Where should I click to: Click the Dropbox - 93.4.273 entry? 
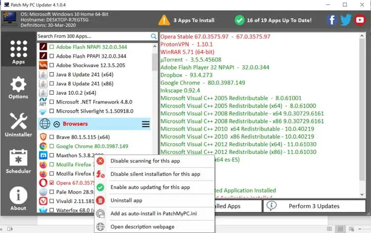point(186,75)
